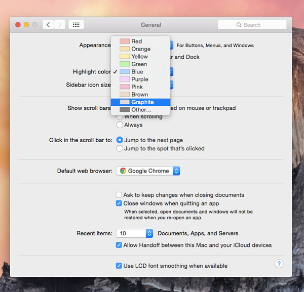Disable LCD font smoothing checkbox

coord(119,266)
